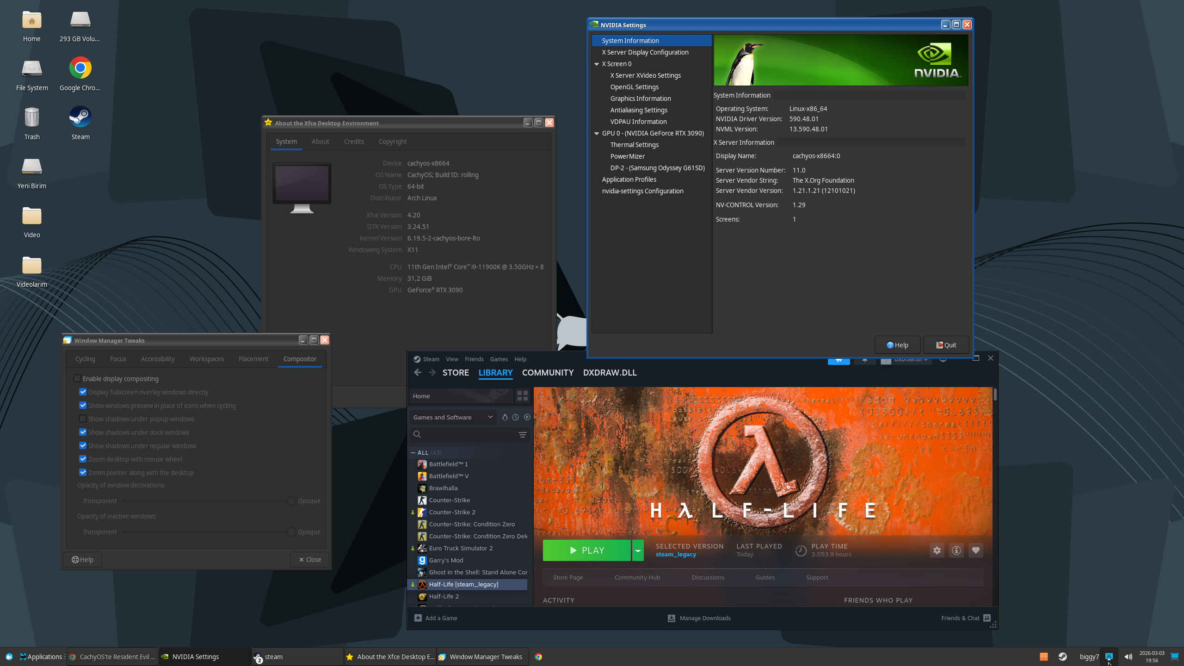Click the Manage Downloads icon in Steam

[x=672, y=618]
